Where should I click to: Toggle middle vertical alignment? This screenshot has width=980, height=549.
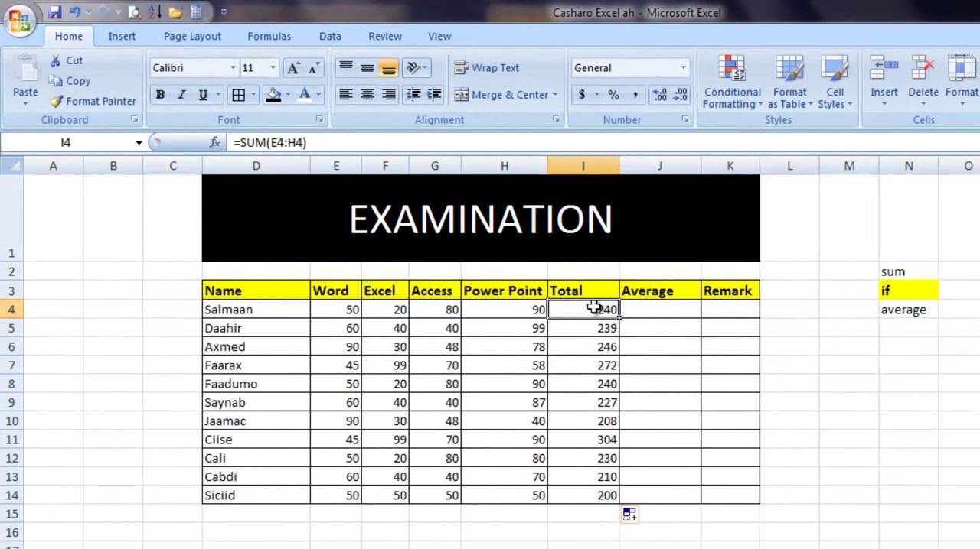367,68
